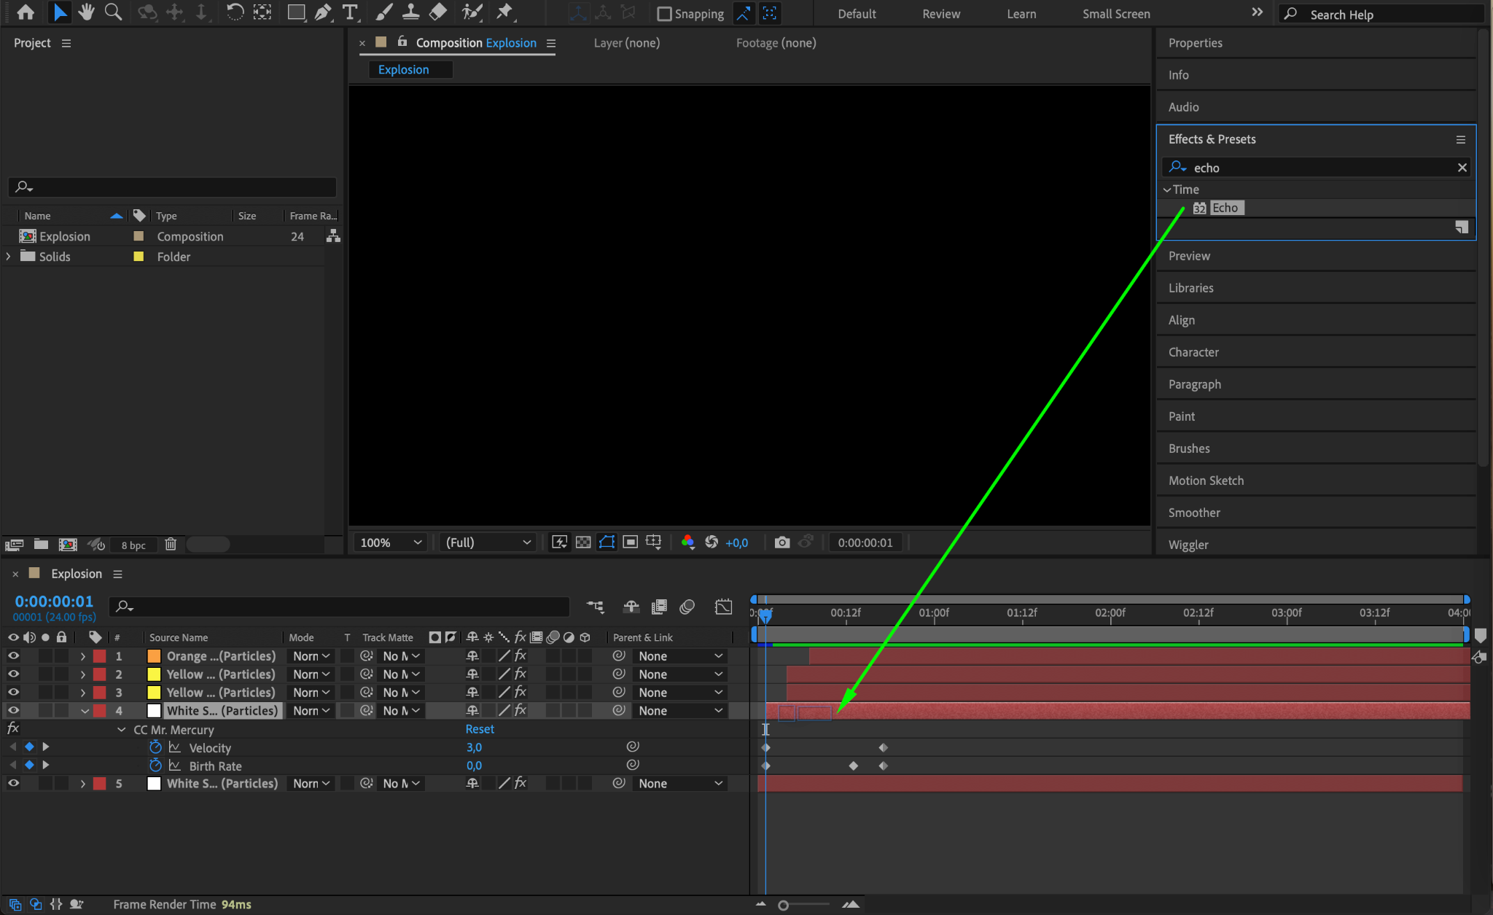
Task: Choose the Puppet Pin tool
Action: [504, 12]
